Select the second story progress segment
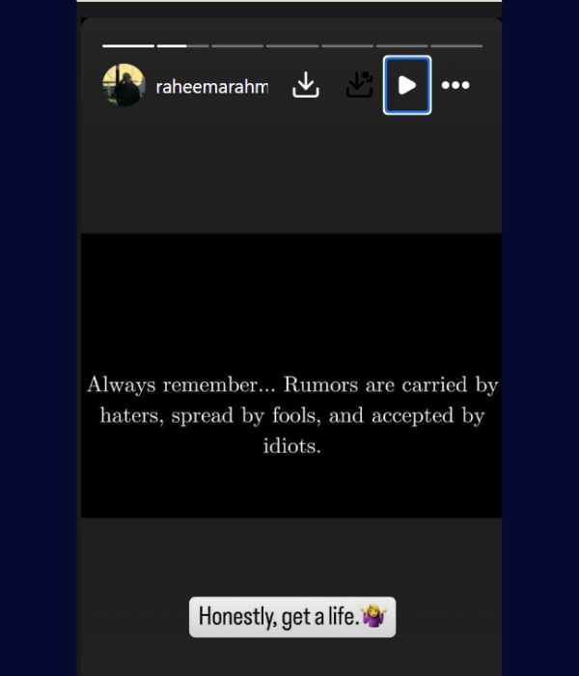The height and width of the screenshot is (676, 579). click(183, 45)
